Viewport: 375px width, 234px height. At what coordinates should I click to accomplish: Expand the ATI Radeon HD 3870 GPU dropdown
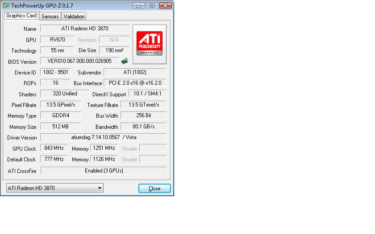(55, 188)
